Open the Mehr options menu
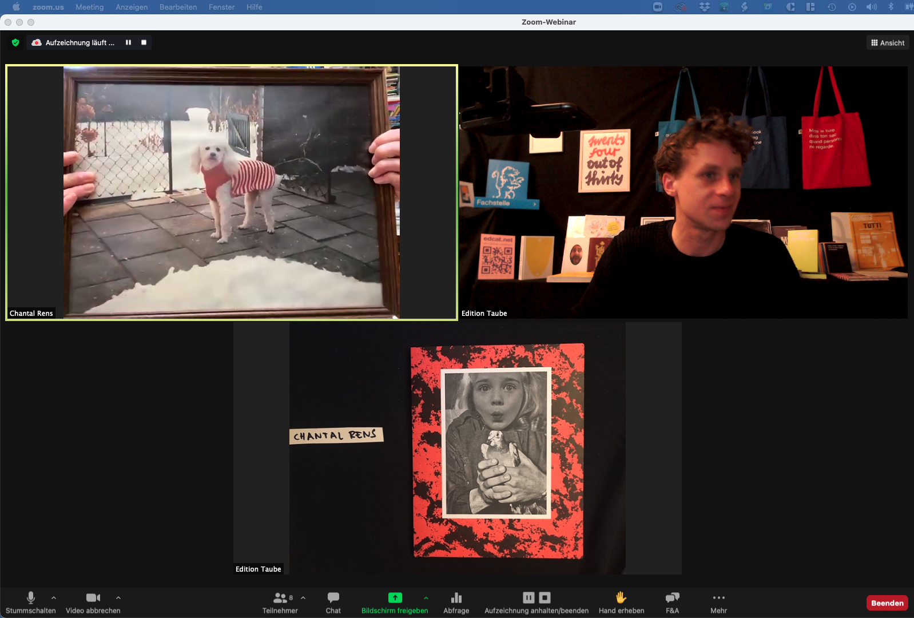The width and height of the screenshot is (914, 618). pyautogui.click(x=718, y=603)
